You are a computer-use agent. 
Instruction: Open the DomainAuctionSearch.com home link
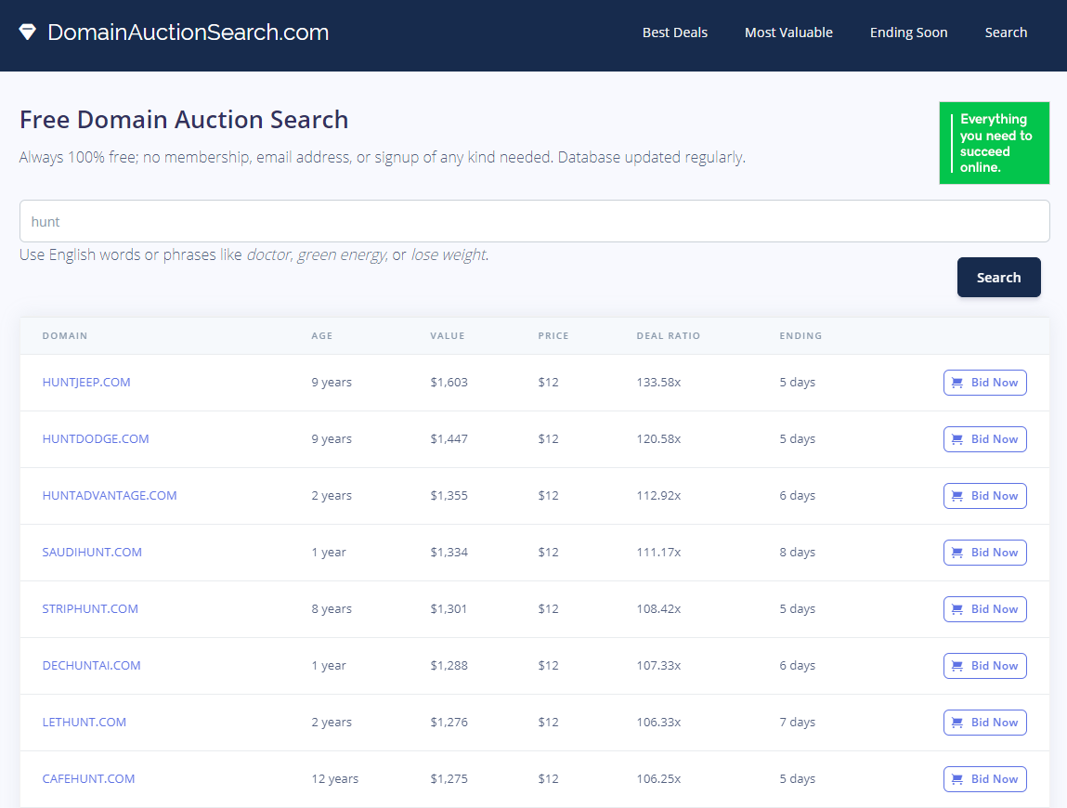click(188, 32)
